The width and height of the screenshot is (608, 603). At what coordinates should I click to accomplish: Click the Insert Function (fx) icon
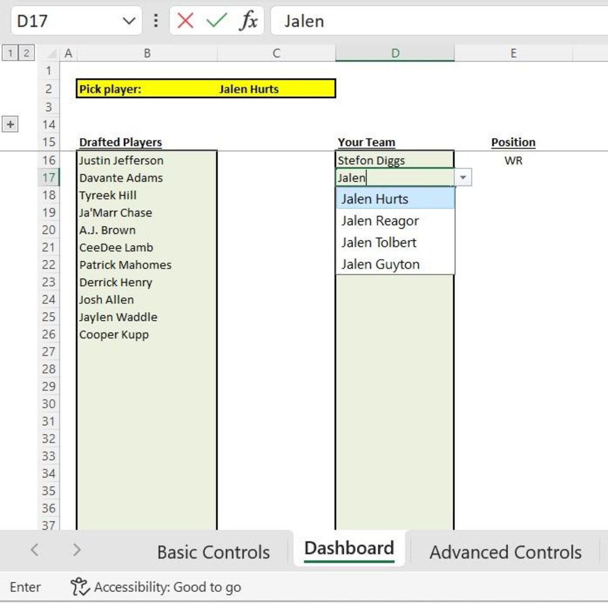pyautogui.click(x=246, y=21)
